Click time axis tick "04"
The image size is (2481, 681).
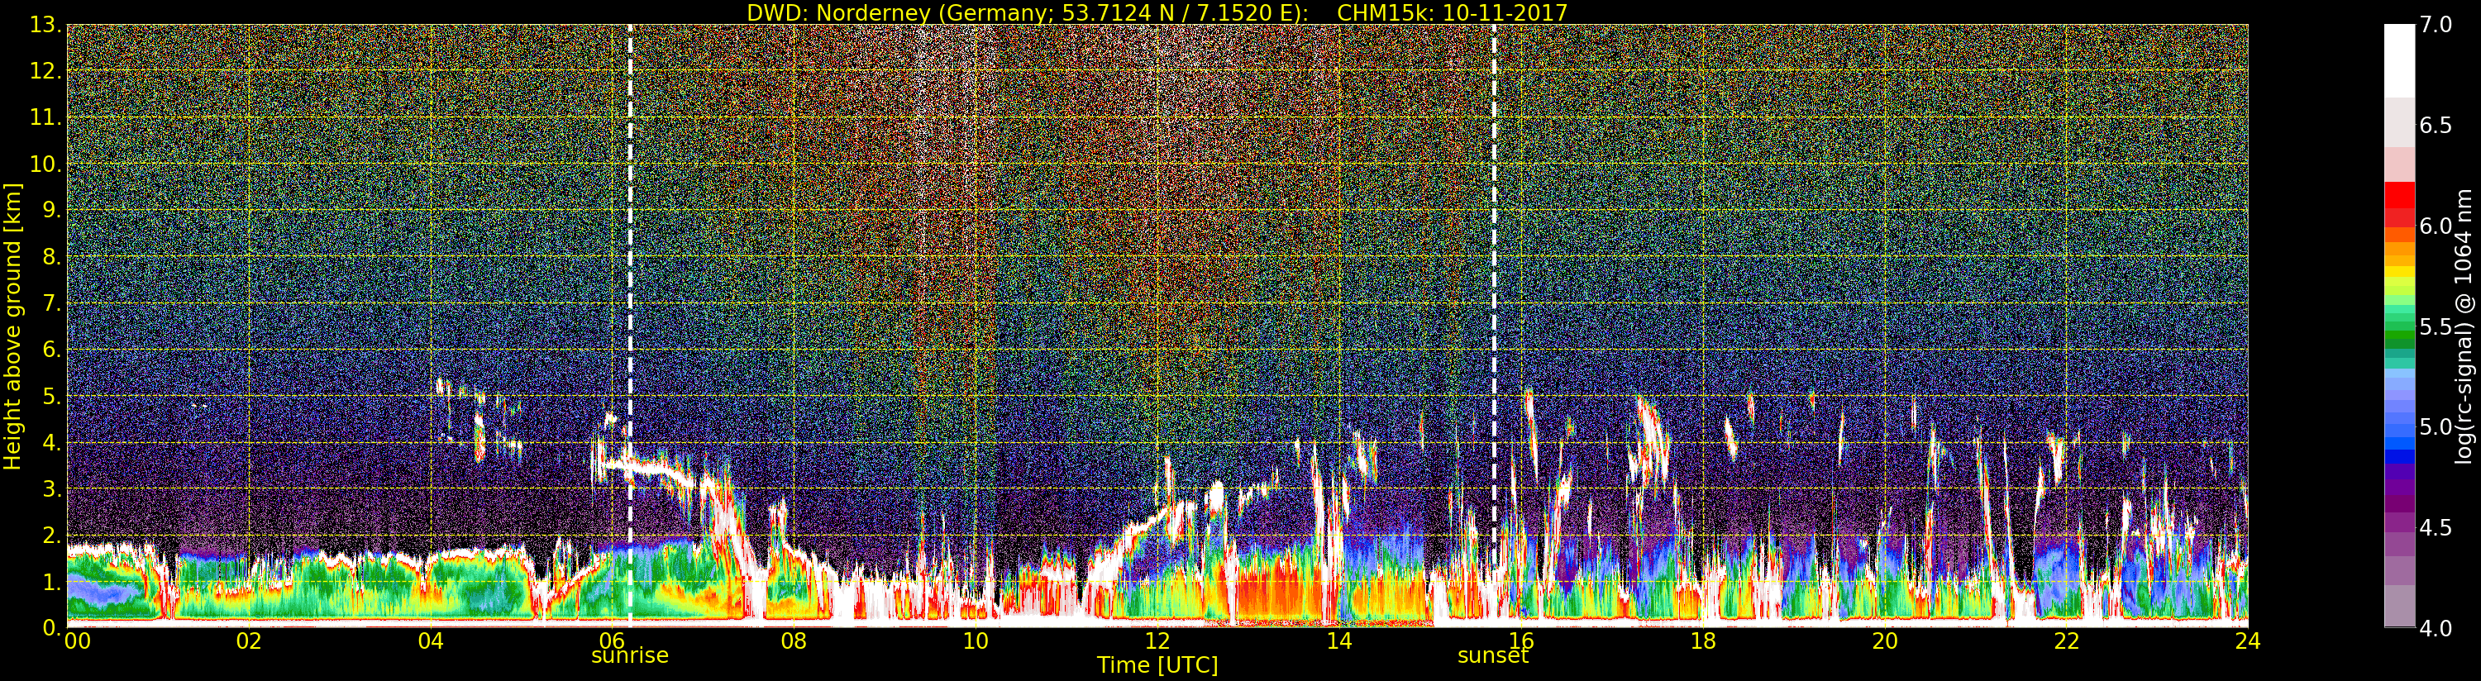pos(431,641)
